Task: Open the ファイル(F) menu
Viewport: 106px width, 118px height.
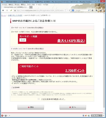Action: point(4,4)
